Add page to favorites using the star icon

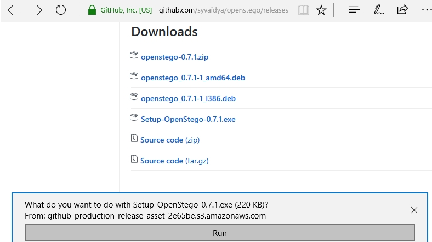click(321, 10)
